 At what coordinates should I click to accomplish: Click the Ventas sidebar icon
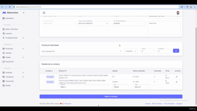pyautogui.click(x=3, y=57)
